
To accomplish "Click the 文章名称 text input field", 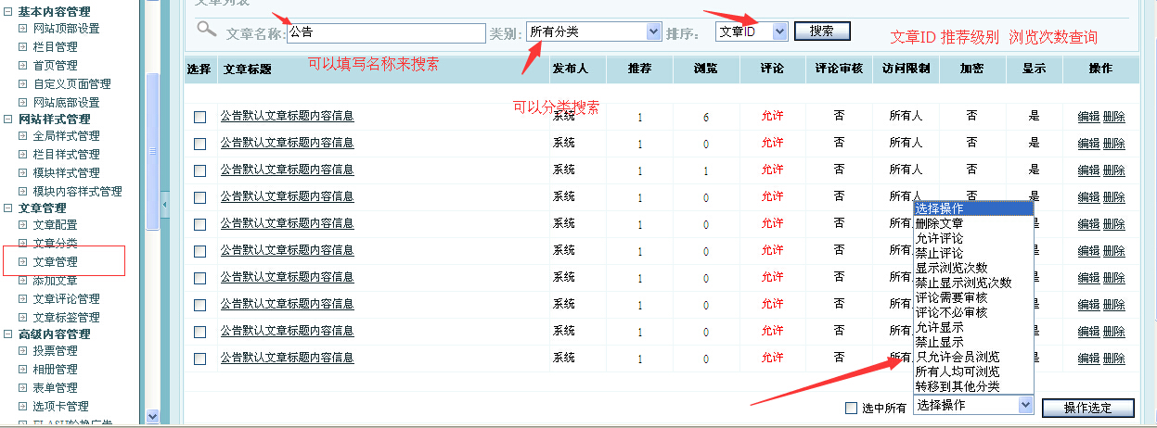I will (x=385, y=31).
